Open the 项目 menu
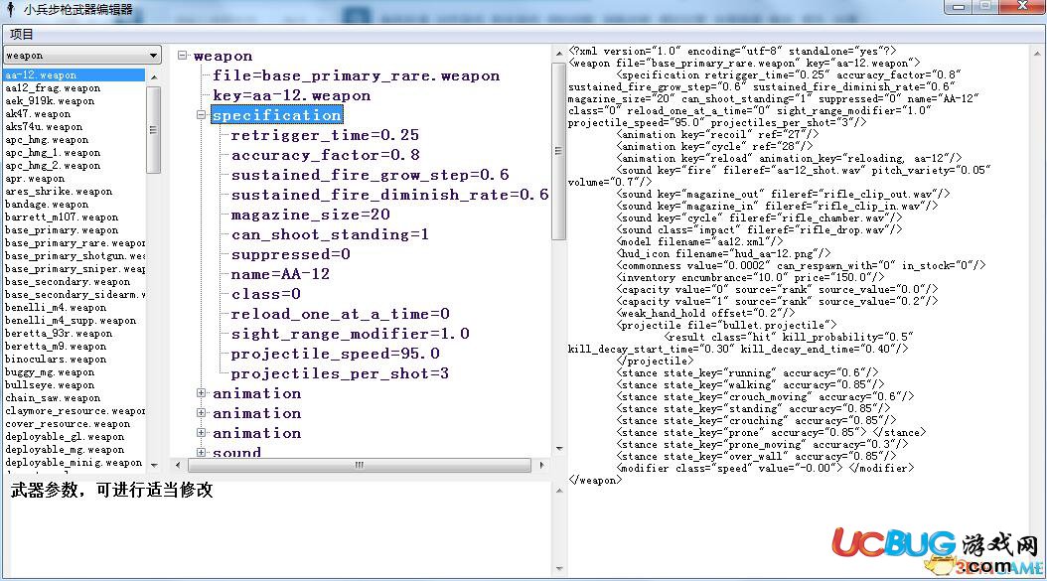 coord(22,34)
